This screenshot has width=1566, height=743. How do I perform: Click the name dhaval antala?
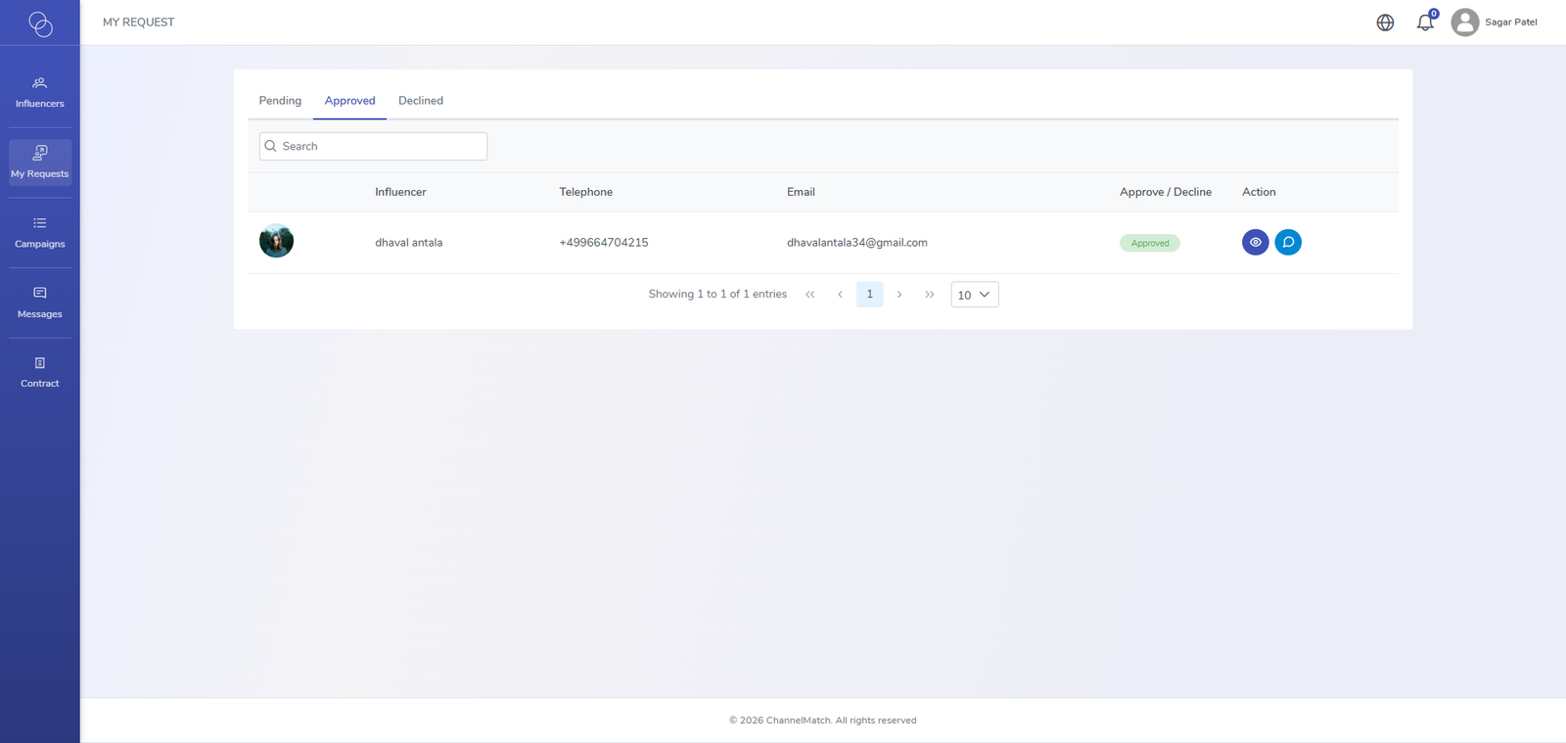coord(408,243)
